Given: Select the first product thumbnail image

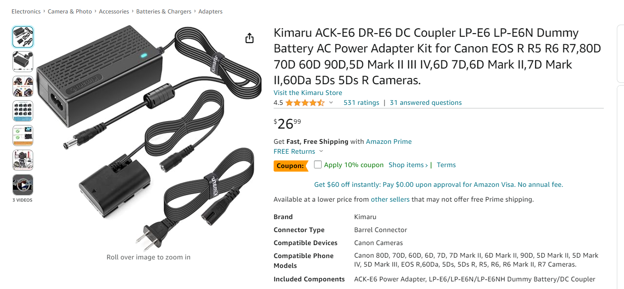Looking at the screenshot, I should [x=22, y=37].
